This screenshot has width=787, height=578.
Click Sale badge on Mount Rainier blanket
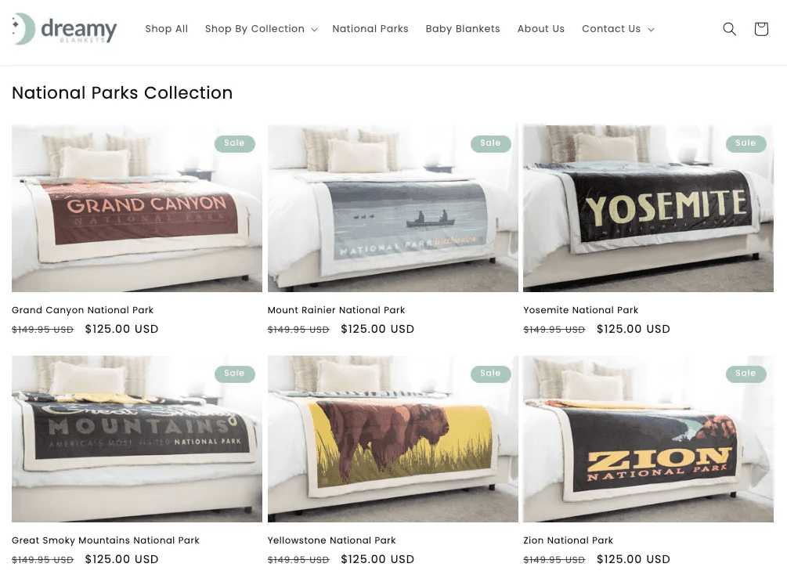pyautogui.click(x=490, y=143)
